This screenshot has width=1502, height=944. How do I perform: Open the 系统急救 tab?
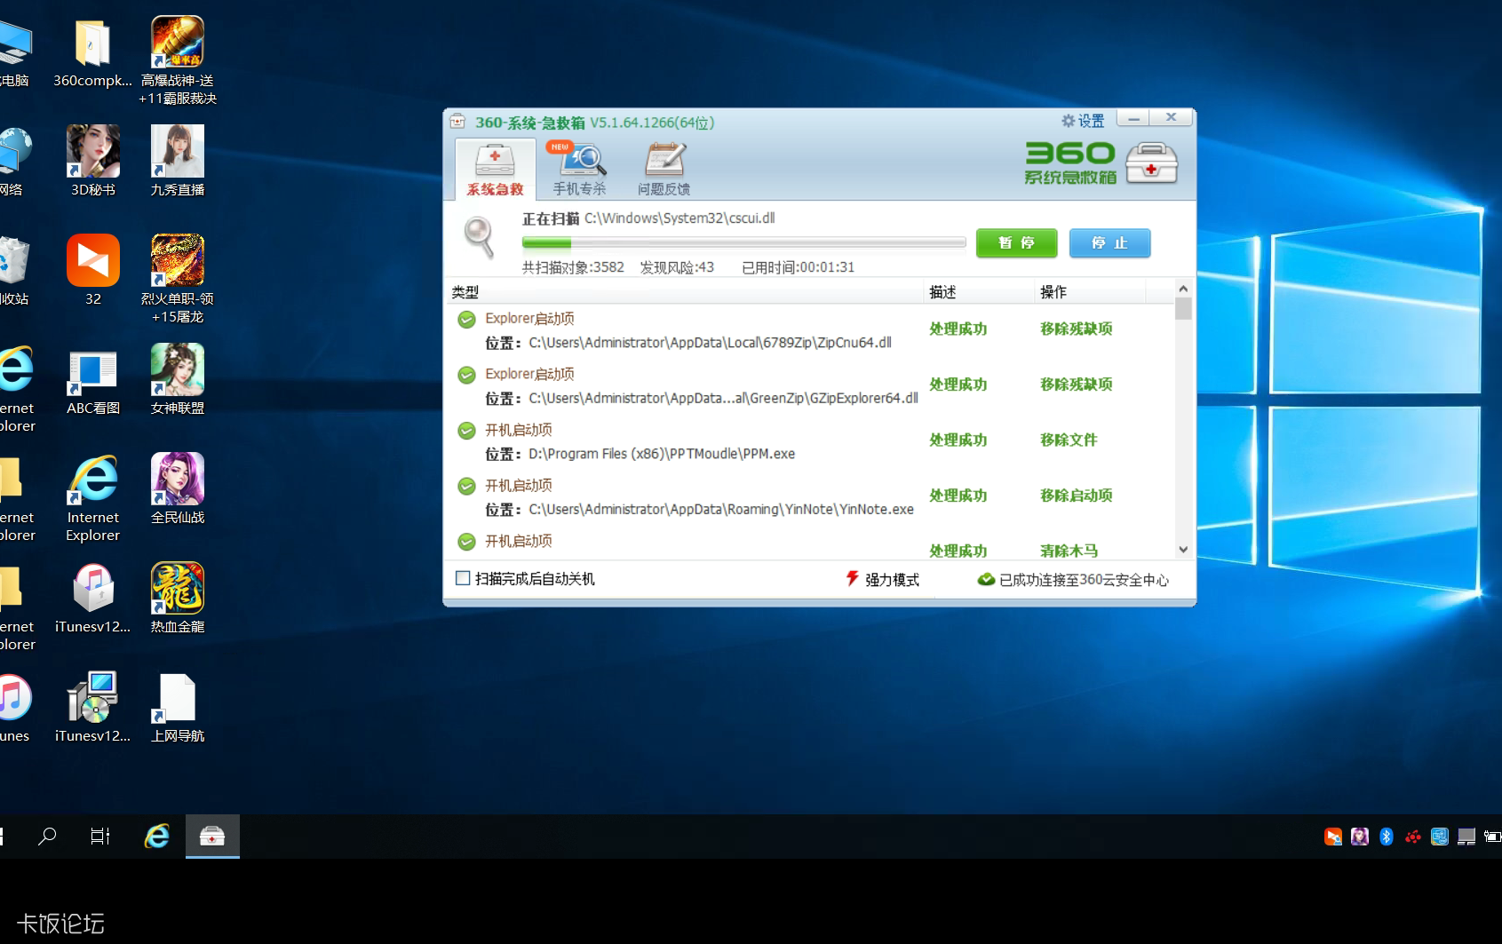point(495,169)
